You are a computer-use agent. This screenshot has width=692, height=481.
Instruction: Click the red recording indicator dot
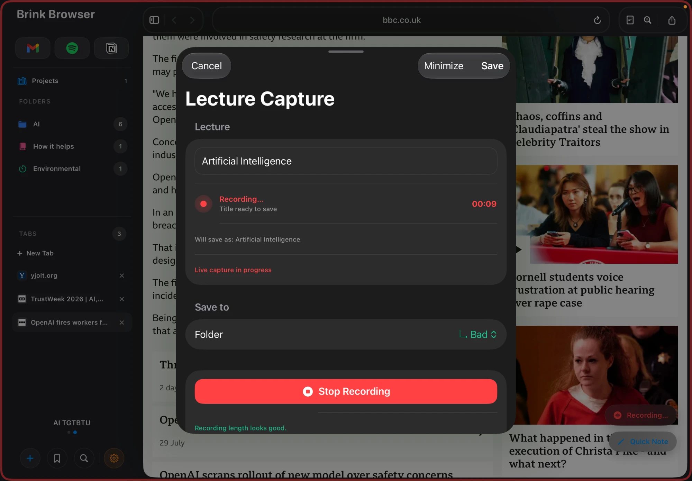(x=203, y=204)
